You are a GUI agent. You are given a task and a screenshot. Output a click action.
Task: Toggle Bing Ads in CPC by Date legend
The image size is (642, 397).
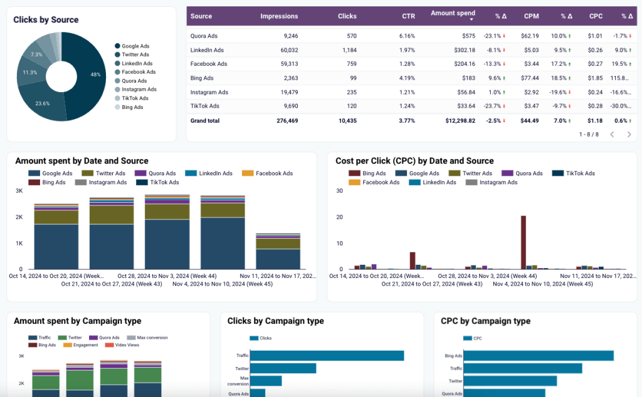(x=367, y=173)
